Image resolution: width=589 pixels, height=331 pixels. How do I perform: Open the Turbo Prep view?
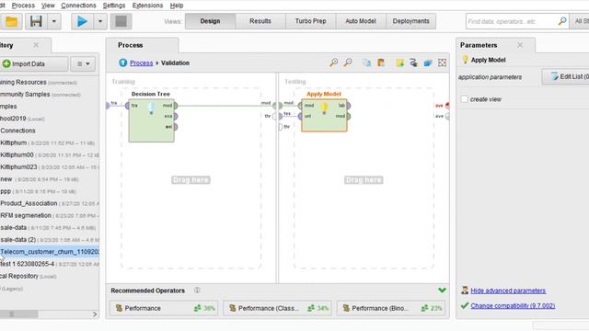click(x=311, y=21)
